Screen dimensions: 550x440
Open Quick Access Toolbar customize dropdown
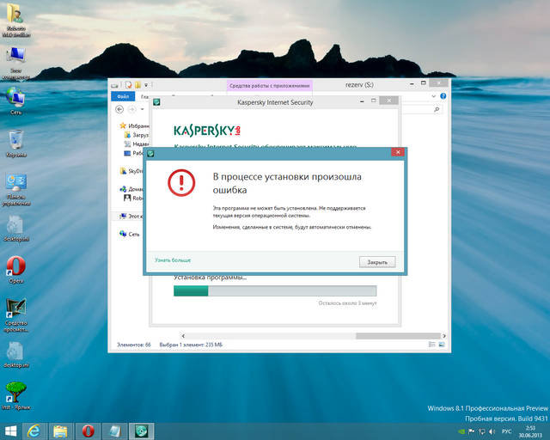click(x=146, y=84)
